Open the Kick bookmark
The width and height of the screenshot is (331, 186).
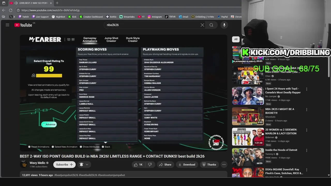(72, 17)
